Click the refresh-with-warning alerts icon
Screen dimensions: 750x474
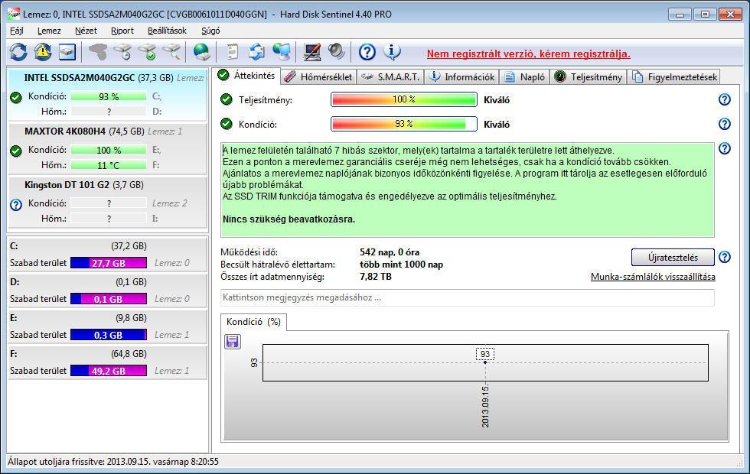(x=43, y=52)
